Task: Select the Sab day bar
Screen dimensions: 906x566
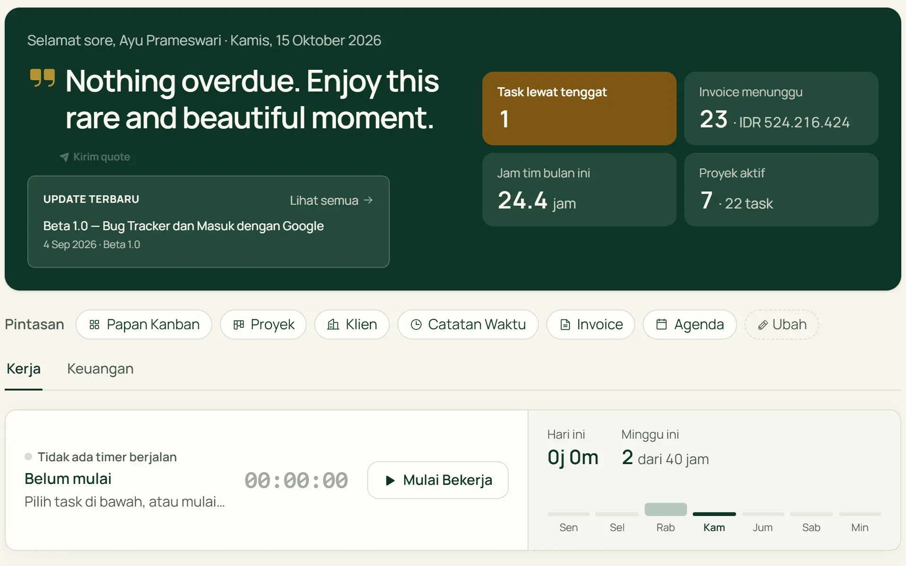Action: click(x=811, y=514)
